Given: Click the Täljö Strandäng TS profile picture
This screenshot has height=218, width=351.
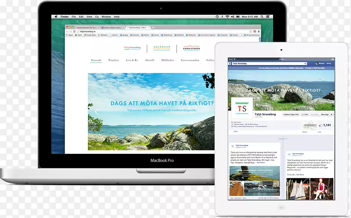Looking at the screenshot, I should 242,108.
